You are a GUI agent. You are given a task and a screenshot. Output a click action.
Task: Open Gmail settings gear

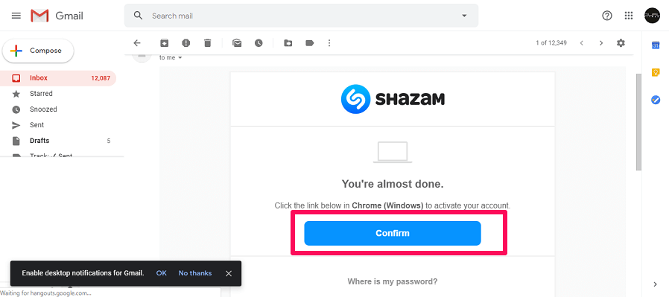tap(621, 43)
